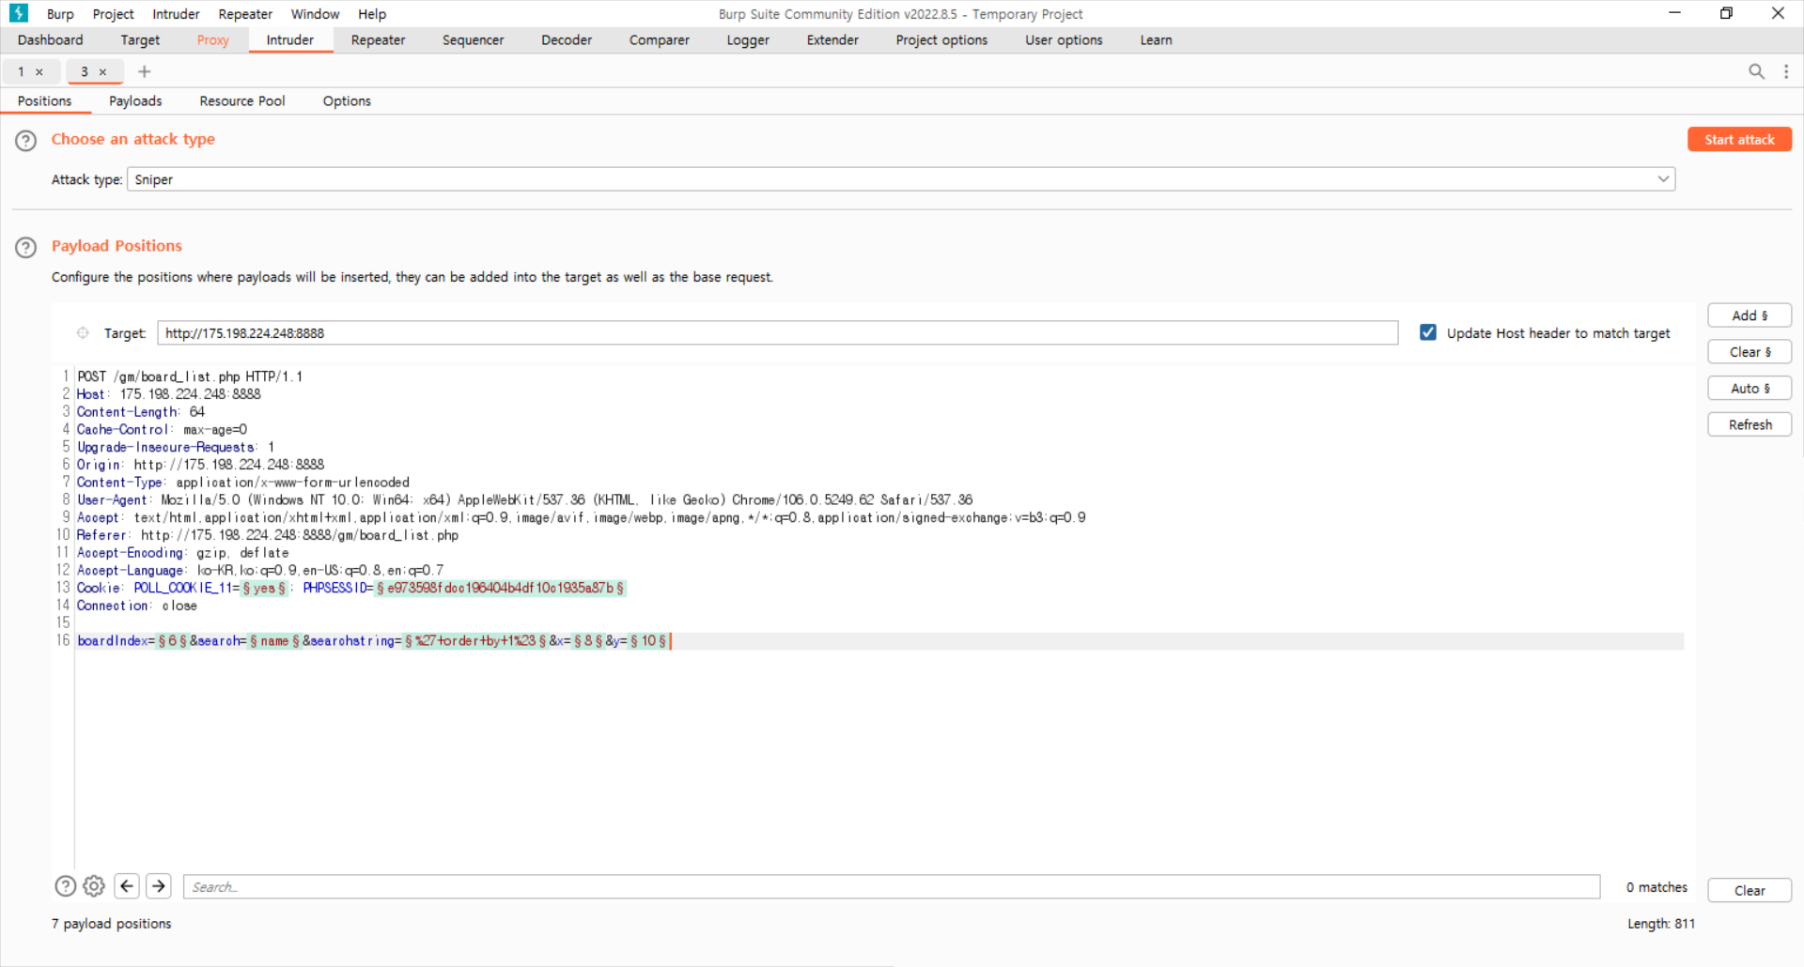Switch to the Resource Pool sub-tab
This screenshot has height=967, width=1804.
242,101
